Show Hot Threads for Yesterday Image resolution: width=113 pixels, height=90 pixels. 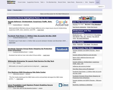pyautogui.click(x=80, y=44)
